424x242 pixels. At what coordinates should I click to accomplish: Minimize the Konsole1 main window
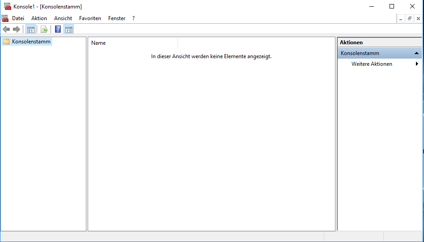coord(372,7)
